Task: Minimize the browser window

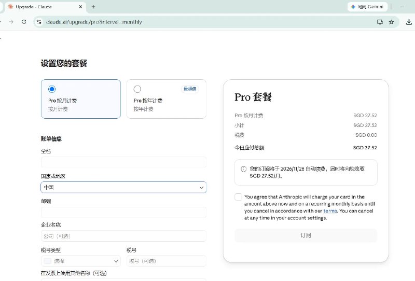Action: pos(402,7)
